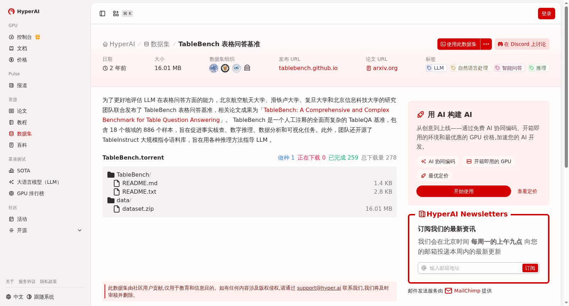Open 活动 in the sidebar
The height and width of the screenshot is (306, 569).
18,219
